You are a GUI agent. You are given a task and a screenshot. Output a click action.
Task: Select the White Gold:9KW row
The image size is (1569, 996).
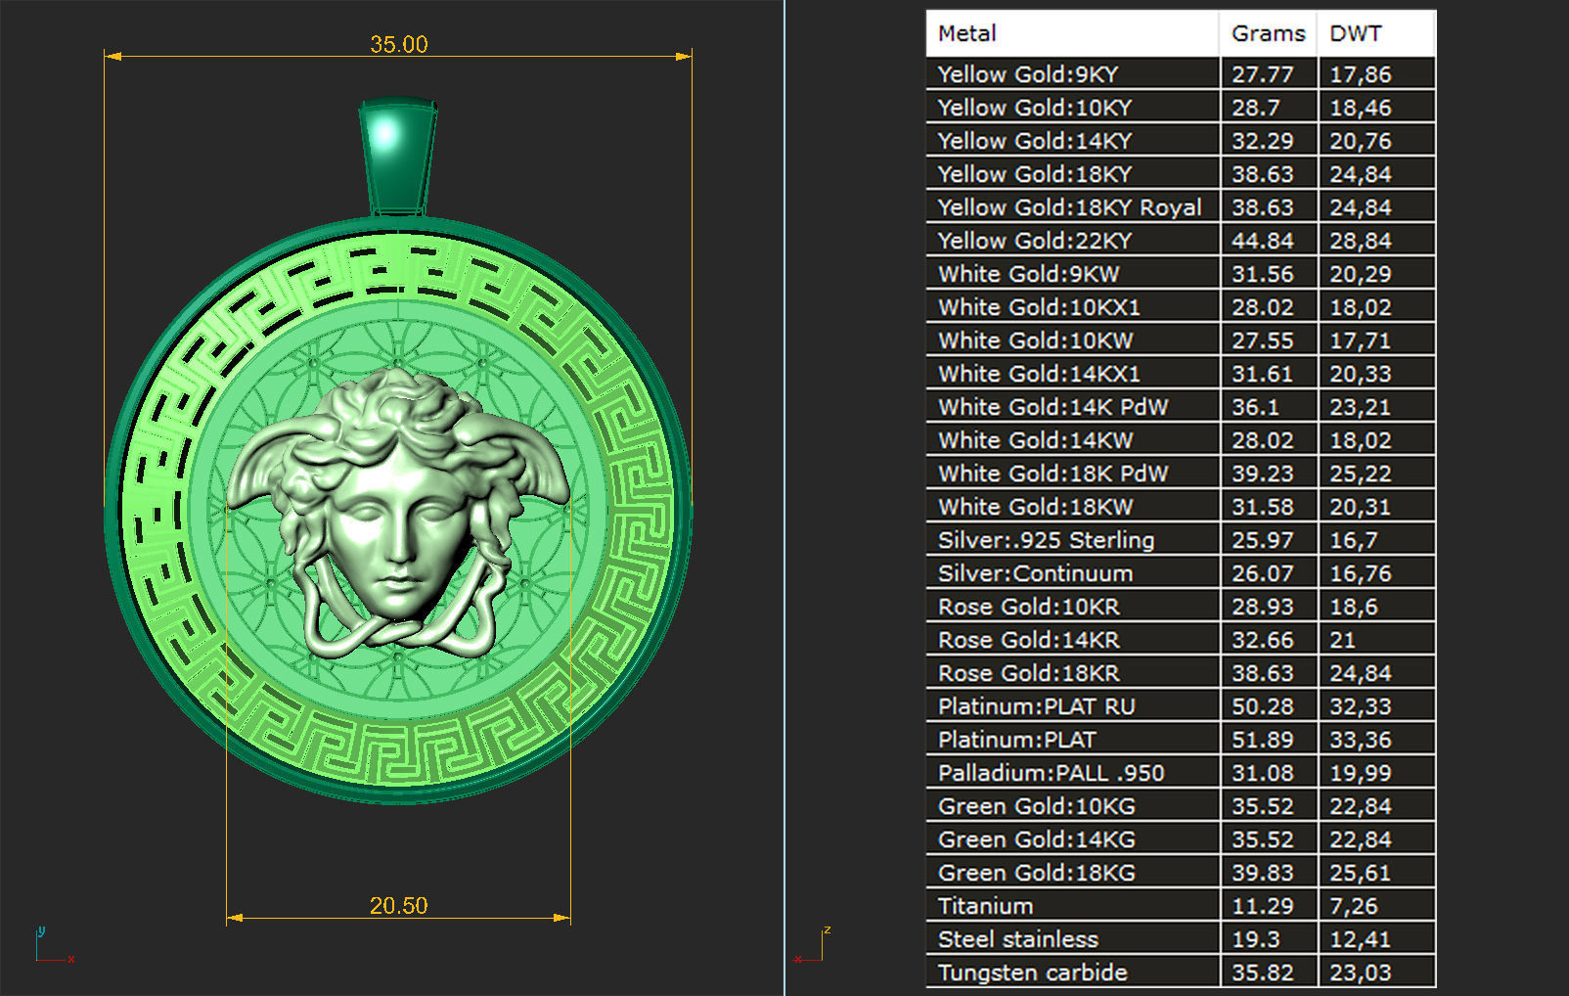[x=1181, y=274]
